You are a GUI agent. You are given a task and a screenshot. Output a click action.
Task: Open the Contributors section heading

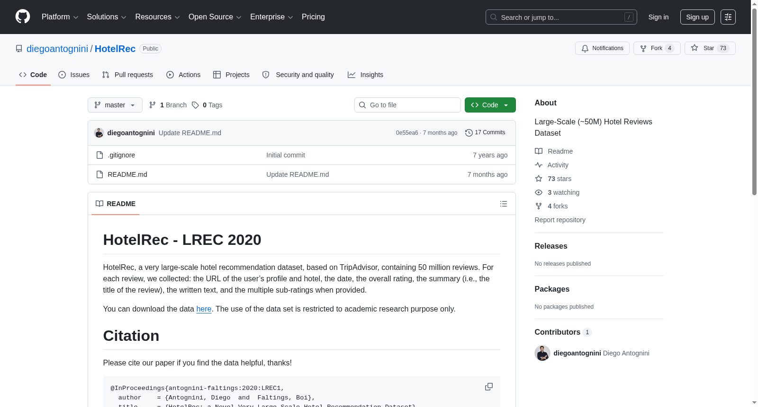point(563,332)
